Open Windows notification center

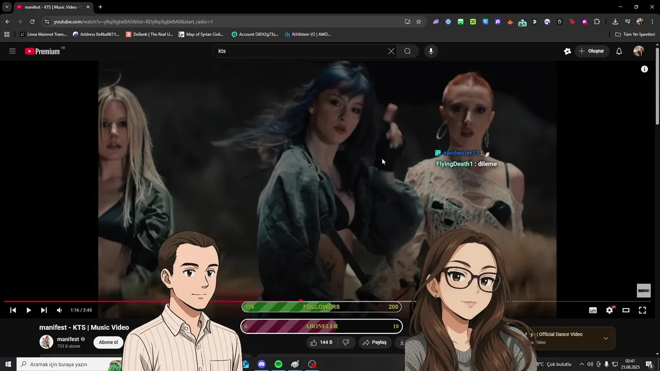649,364
